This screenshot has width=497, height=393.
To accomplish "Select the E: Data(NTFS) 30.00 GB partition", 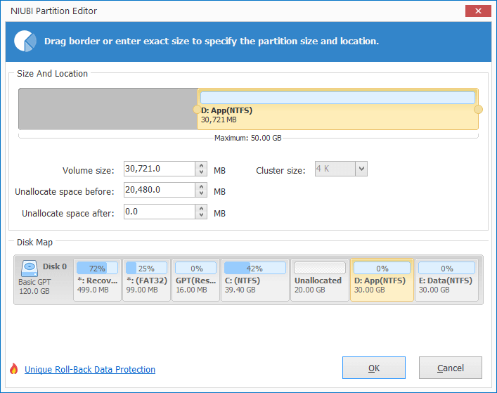I will point(446,280).
